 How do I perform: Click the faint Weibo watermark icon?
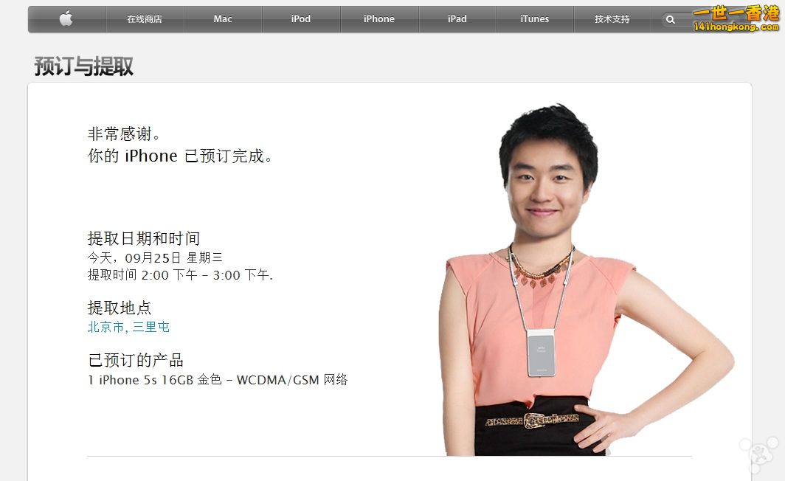point(760,454)
